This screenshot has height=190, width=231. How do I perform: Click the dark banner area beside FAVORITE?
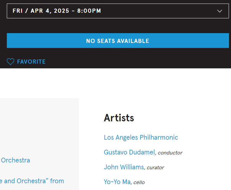click(x=133, y=62)
